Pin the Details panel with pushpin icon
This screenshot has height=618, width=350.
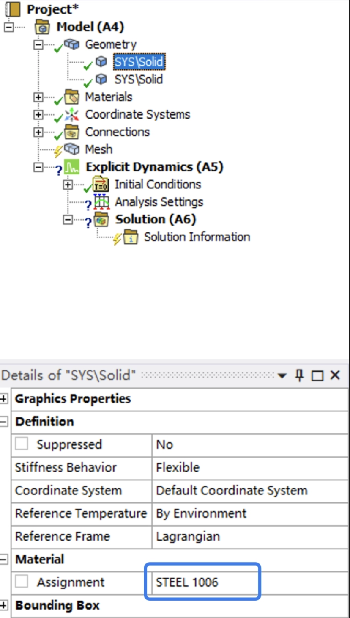[299, 375]
